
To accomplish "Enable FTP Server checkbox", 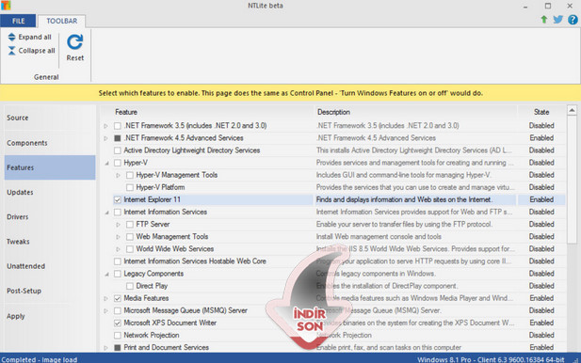I will (x=130, y=224).
